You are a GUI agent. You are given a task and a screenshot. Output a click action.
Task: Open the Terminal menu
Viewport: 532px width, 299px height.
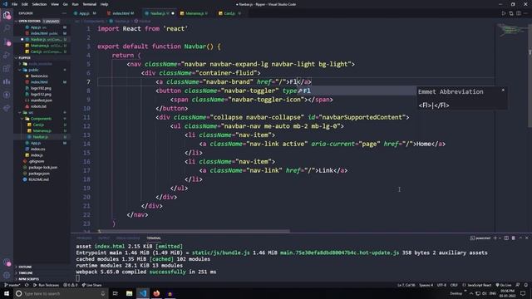click(x=89, y=4)
